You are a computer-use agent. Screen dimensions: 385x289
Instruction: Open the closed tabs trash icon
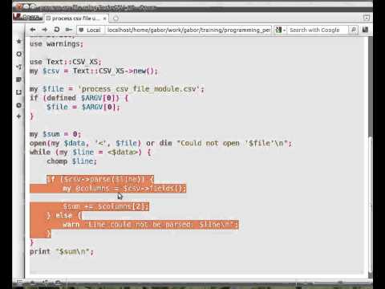point(367,18)
